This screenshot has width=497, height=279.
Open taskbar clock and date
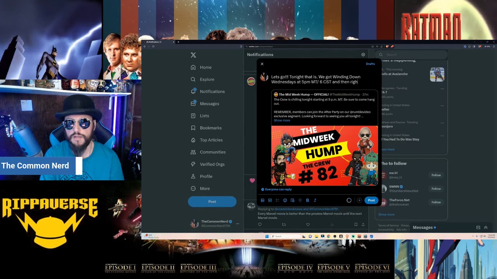[491, 236]
